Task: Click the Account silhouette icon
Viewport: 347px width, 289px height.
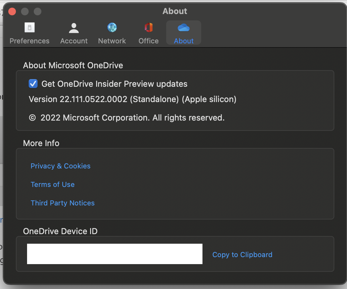Action: pyautogui.click(x=74, y=28)
